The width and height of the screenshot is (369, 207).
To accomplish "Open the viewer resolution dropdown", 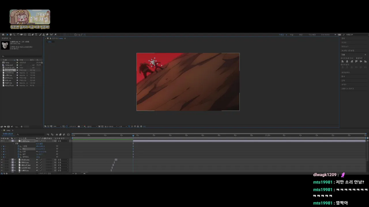I will pos(92,126).
